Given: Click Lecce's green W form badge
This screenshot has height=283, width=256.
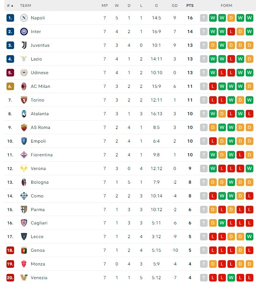Looking at the screenshot, I should (249, 237).
